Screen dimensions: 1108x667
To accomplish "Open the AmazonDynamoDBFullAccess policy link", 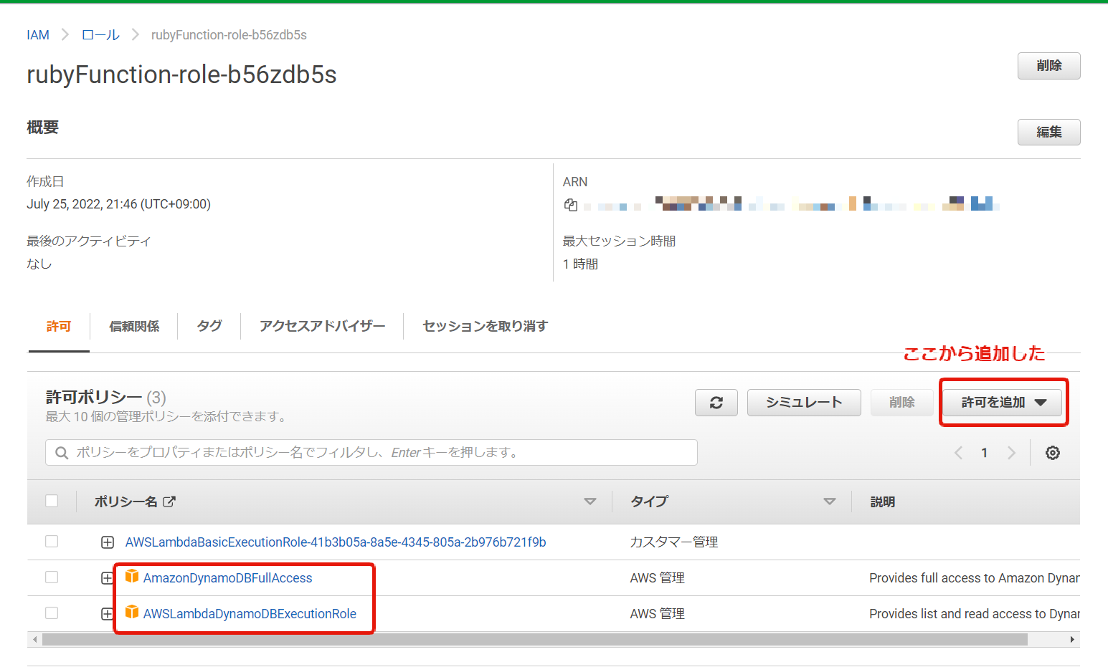I will point(228,578).
